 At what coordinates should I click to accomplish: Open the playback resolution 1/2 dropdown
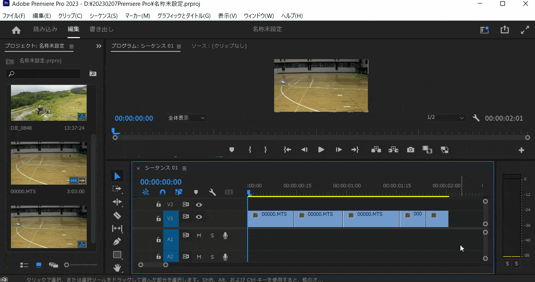click(x=445, y=118)
